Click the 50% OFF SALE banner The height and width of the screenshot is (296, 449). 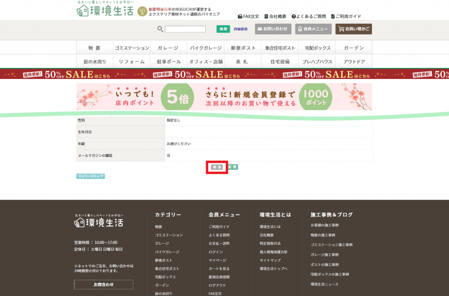click(x=224, y=74)
